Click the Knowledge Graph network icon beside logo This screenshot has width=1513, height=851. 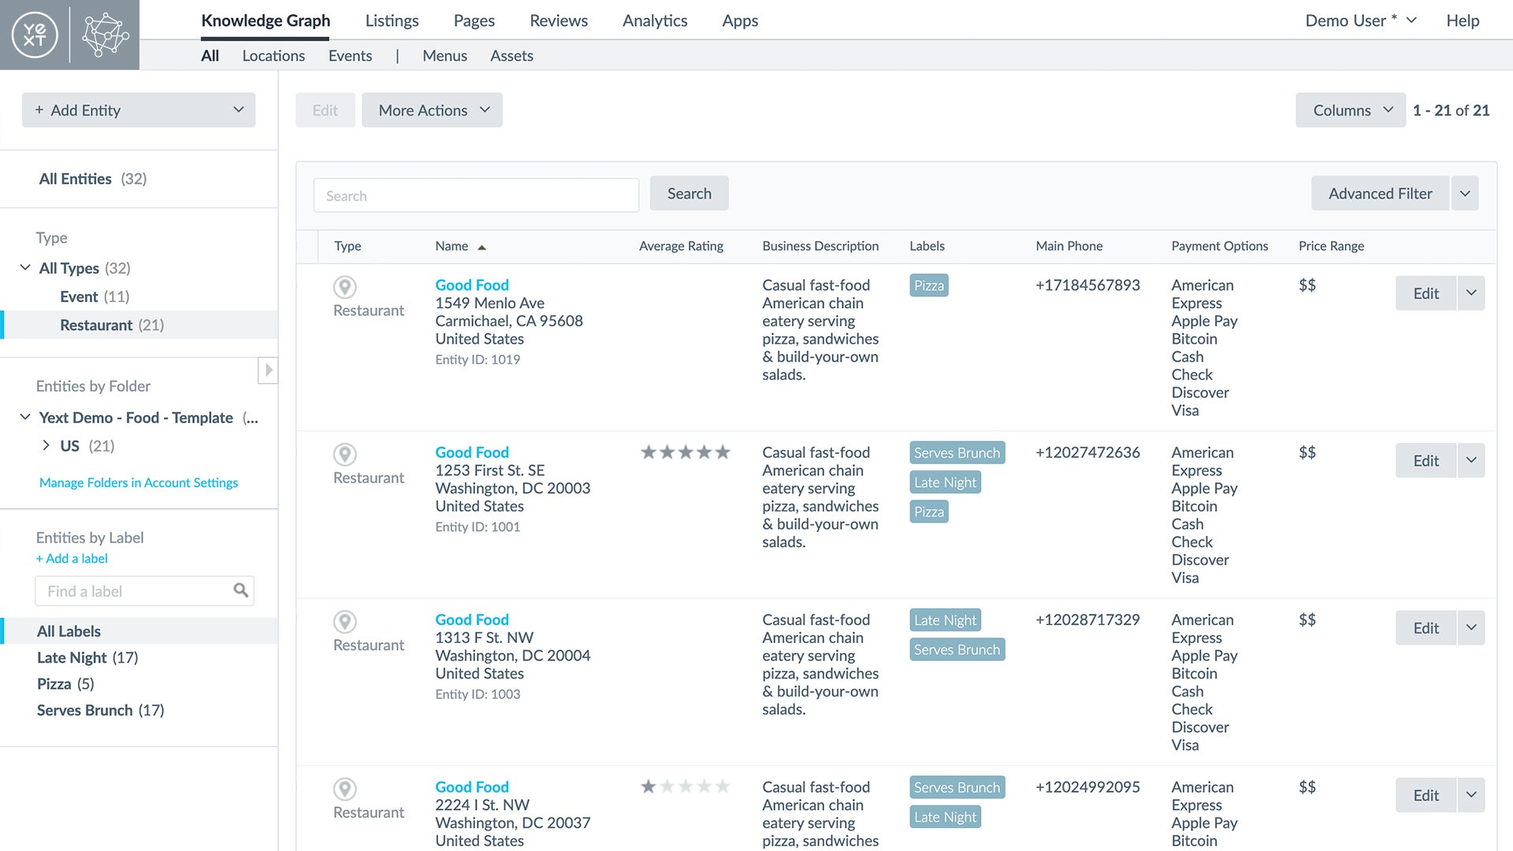click(104, 34)
